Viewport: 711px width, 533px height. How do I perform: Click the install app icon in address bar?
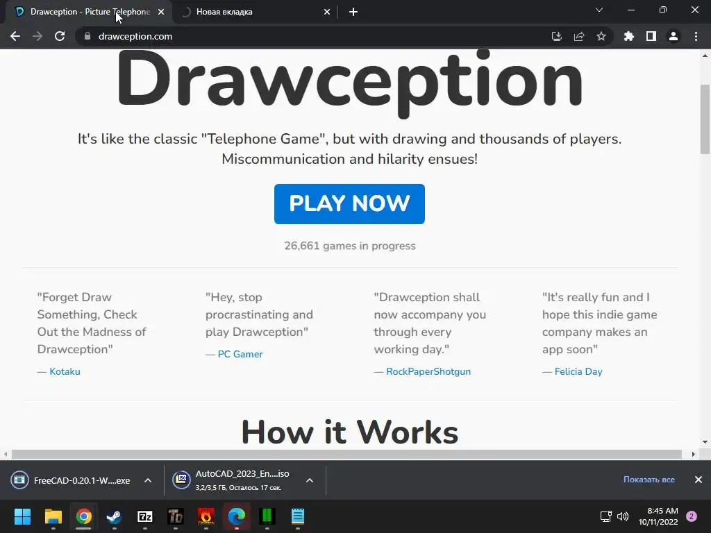click(557, 36)
